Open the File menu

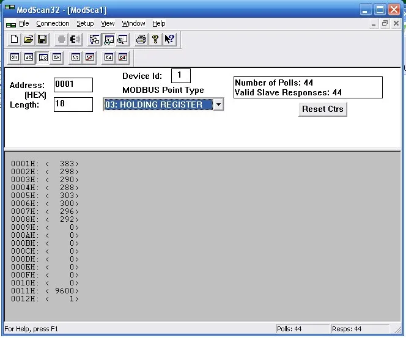pyautogui.click(x=24, y=23)
